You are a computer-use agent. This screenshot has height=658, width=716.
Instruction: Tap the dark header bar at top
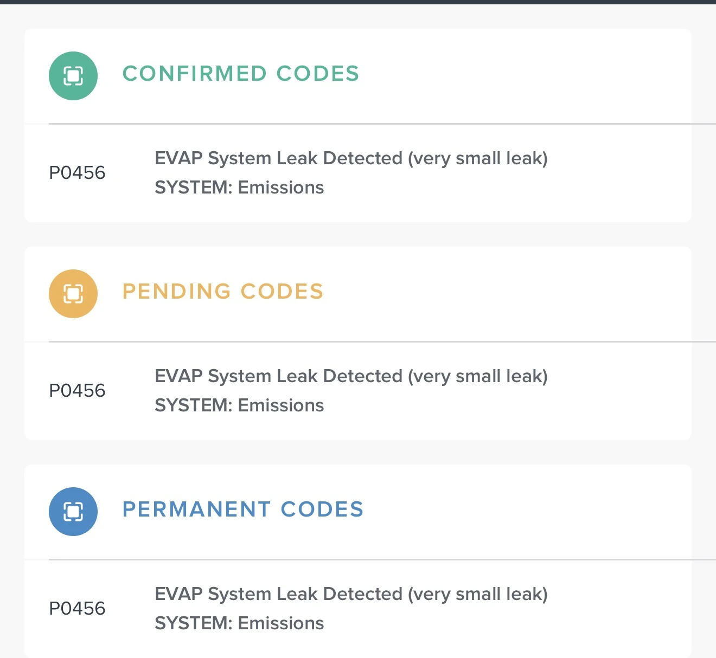coord(358,2)
